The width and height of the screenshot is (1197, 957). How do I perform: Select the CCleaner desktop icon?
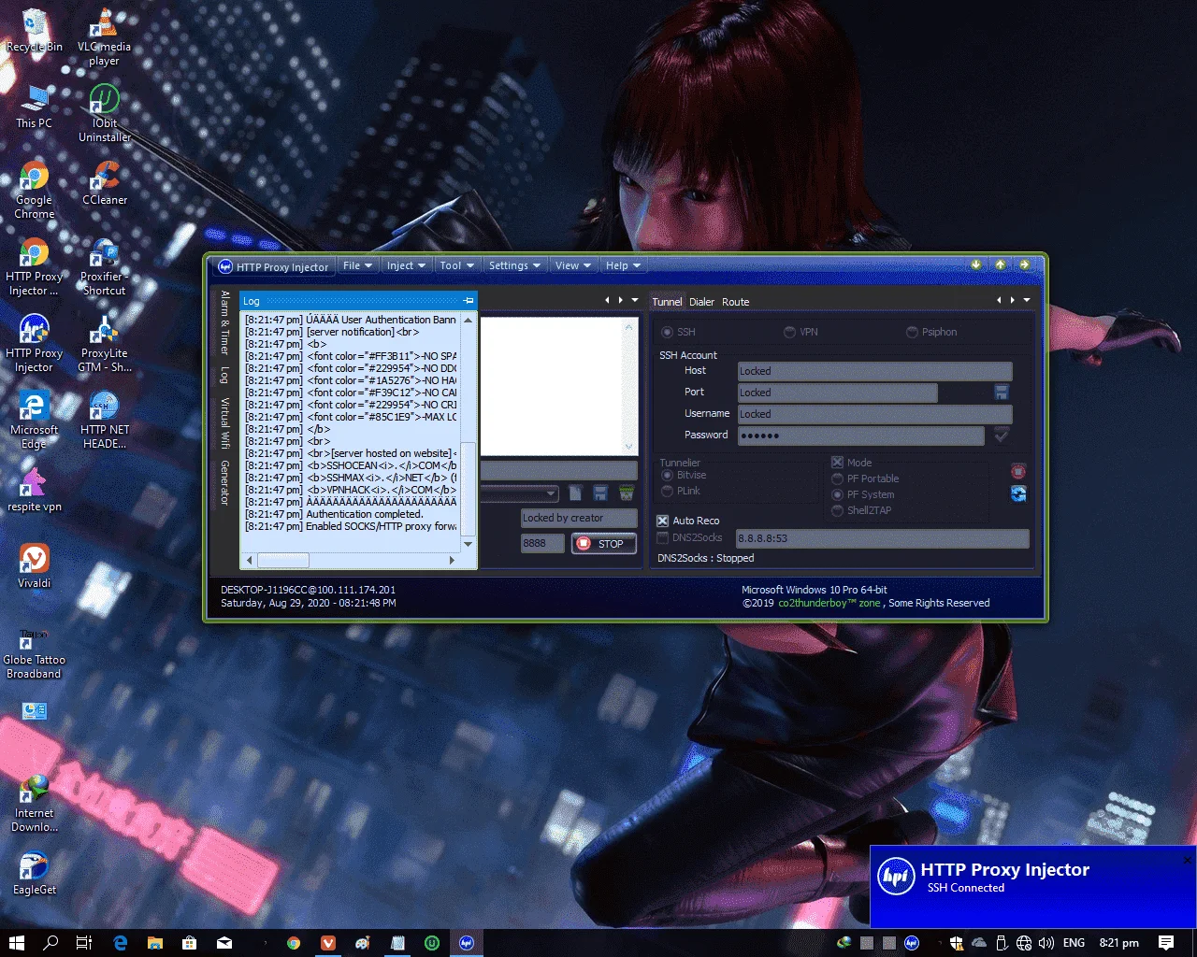(105, 183)
